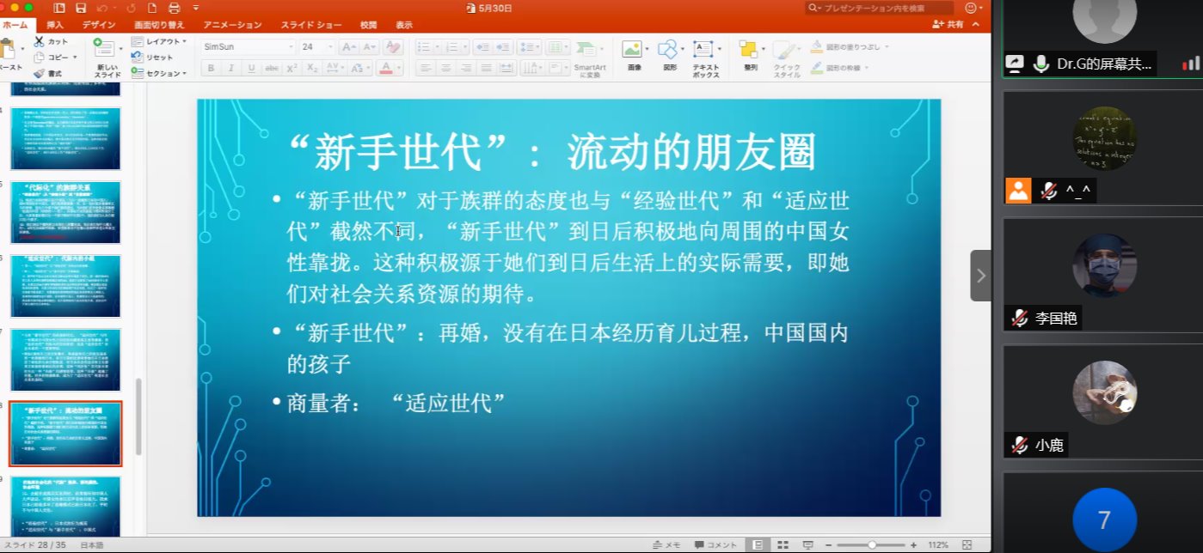Screen dimensions: 1203x553
Task: Toggle bold formatting
Action: [211, 68]
